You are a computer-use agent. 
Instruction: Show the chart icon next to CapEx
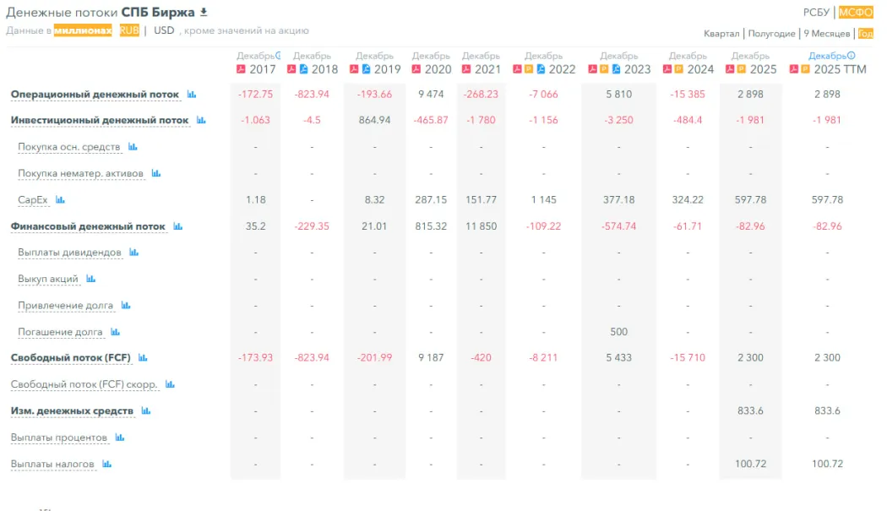(x=60, y=199)
